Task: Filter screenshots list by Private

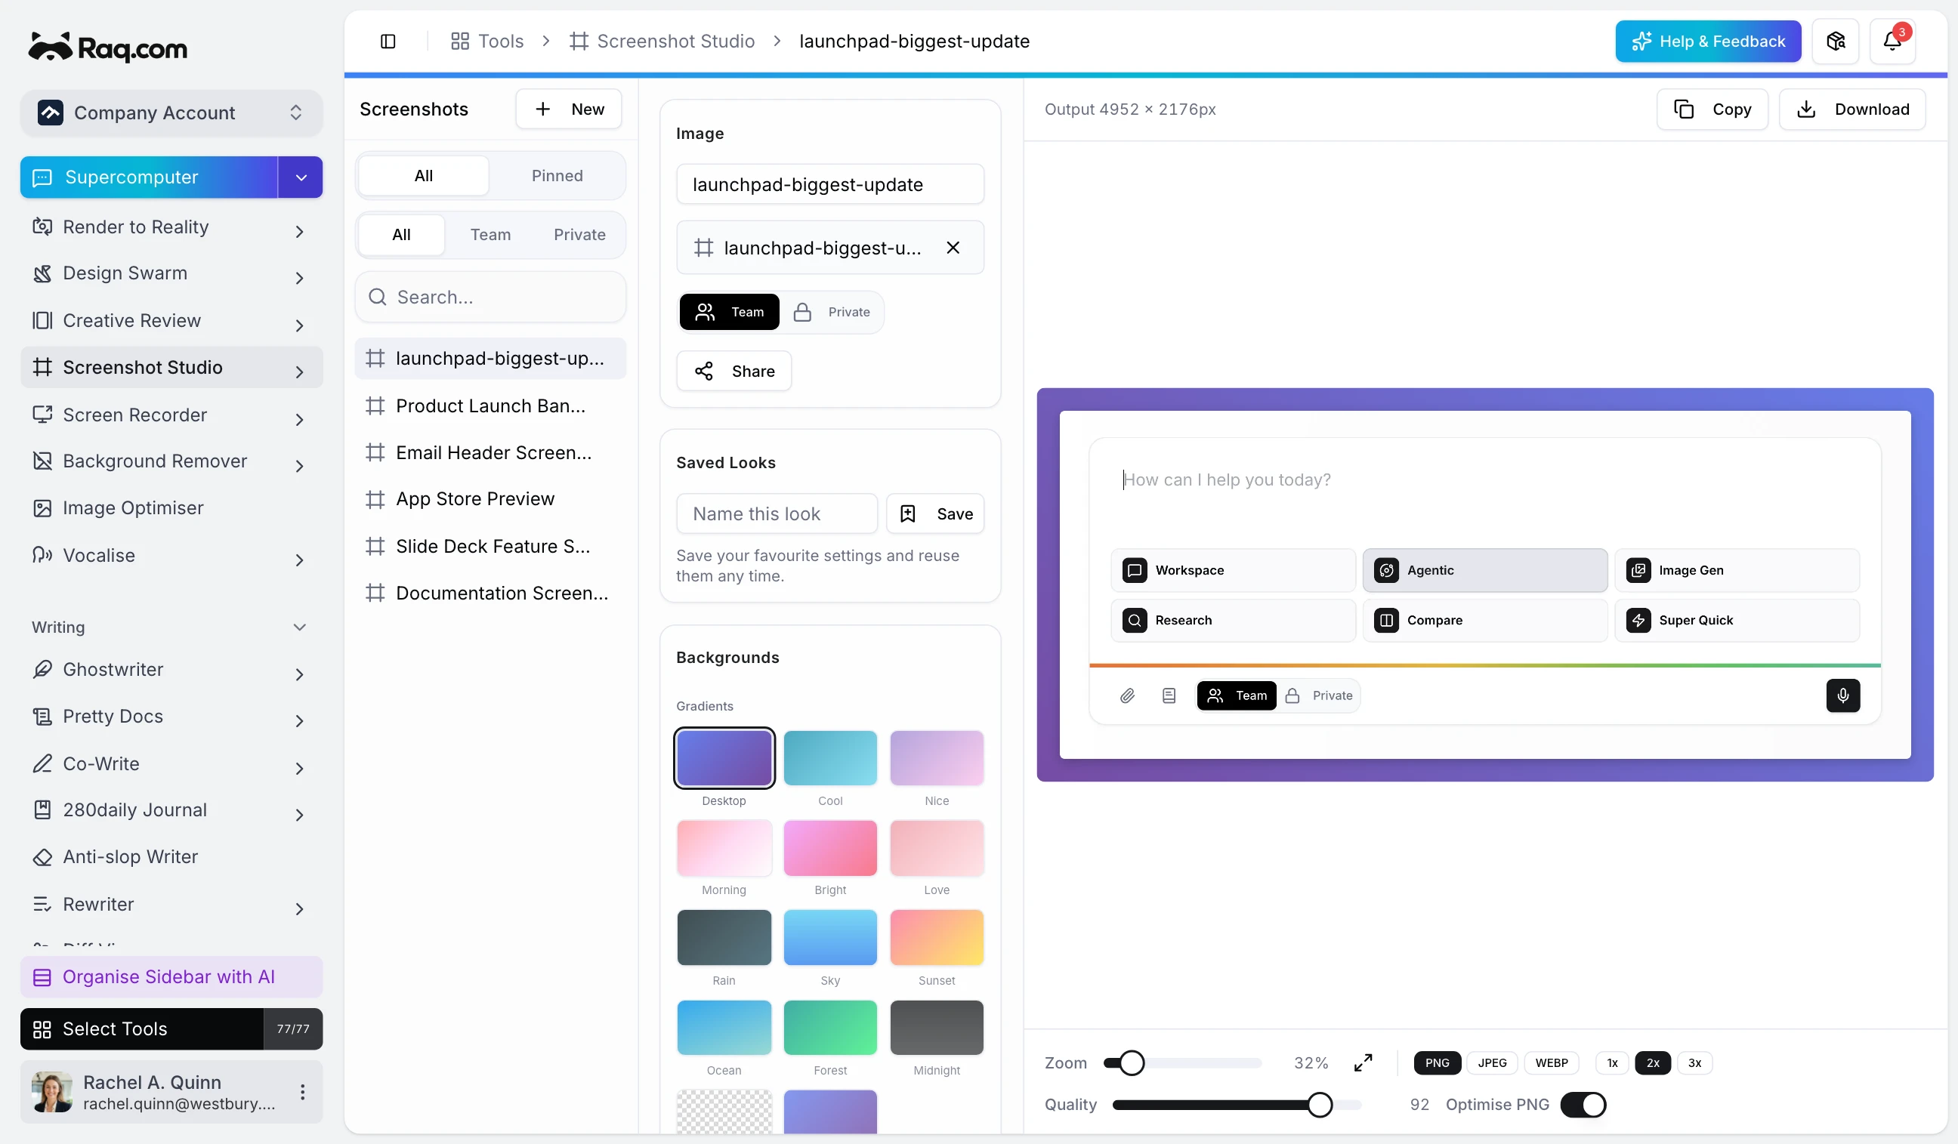Action: (579, 235)
